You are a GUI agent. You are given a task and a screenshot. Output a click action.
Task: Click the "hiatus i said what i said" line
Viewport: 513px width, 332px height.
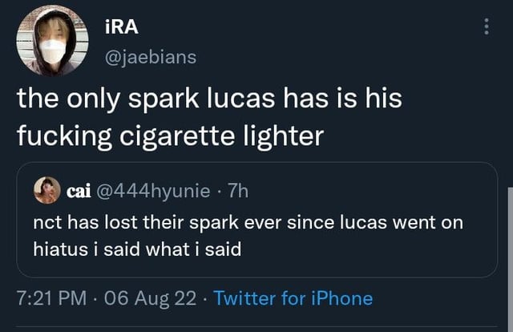tap(136, 249)
